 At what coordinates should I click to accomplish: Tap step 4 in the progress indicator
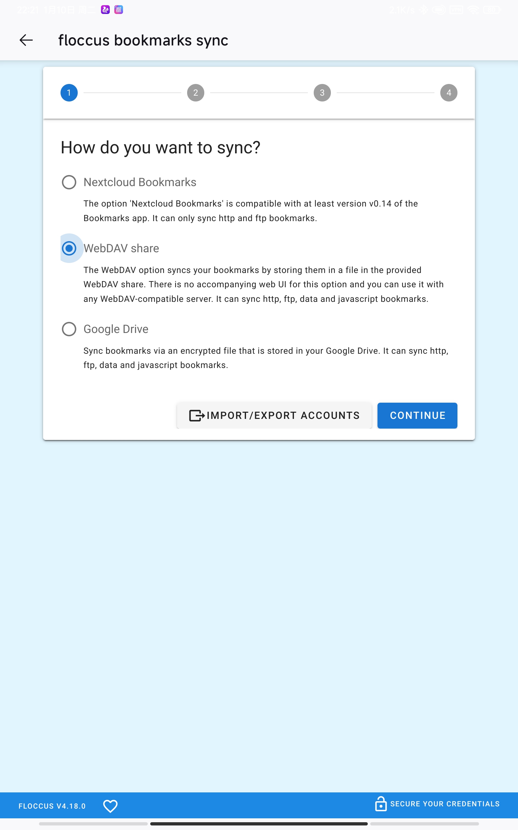click(449, 92)
